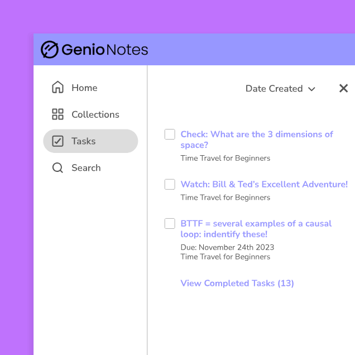Click the Search magnifying glass icon
The height and width of the screenshot is (355, 355).
point(57,168)
